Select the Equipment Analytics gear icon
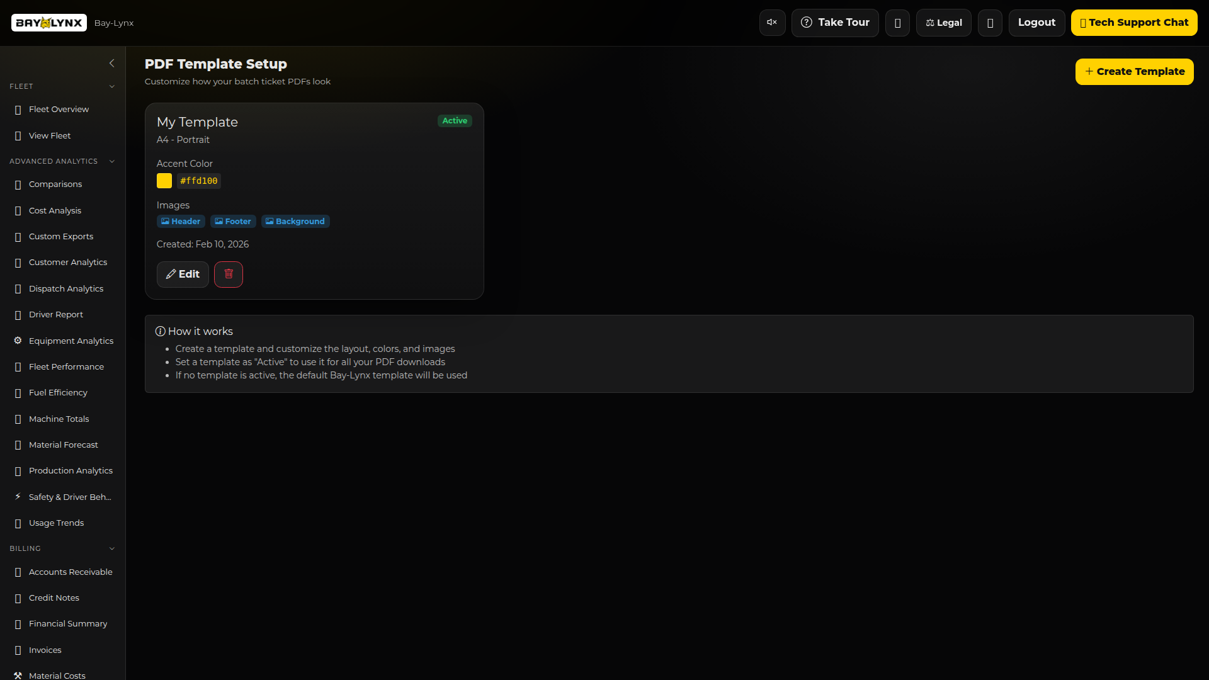Screen dimensions: 1209x680 pos(18,341)
